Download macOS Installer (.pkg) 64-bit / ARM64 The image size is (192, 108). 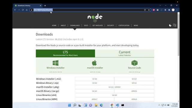pos(115,87)
